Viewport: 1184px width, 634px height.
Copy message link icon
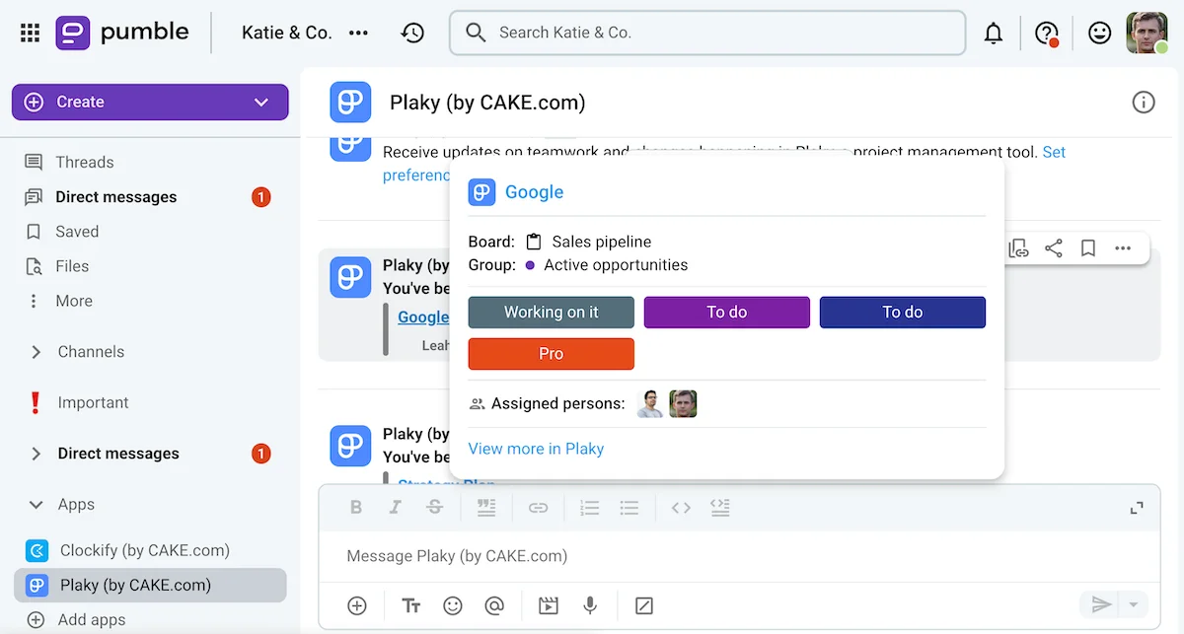coord(1018,248)
